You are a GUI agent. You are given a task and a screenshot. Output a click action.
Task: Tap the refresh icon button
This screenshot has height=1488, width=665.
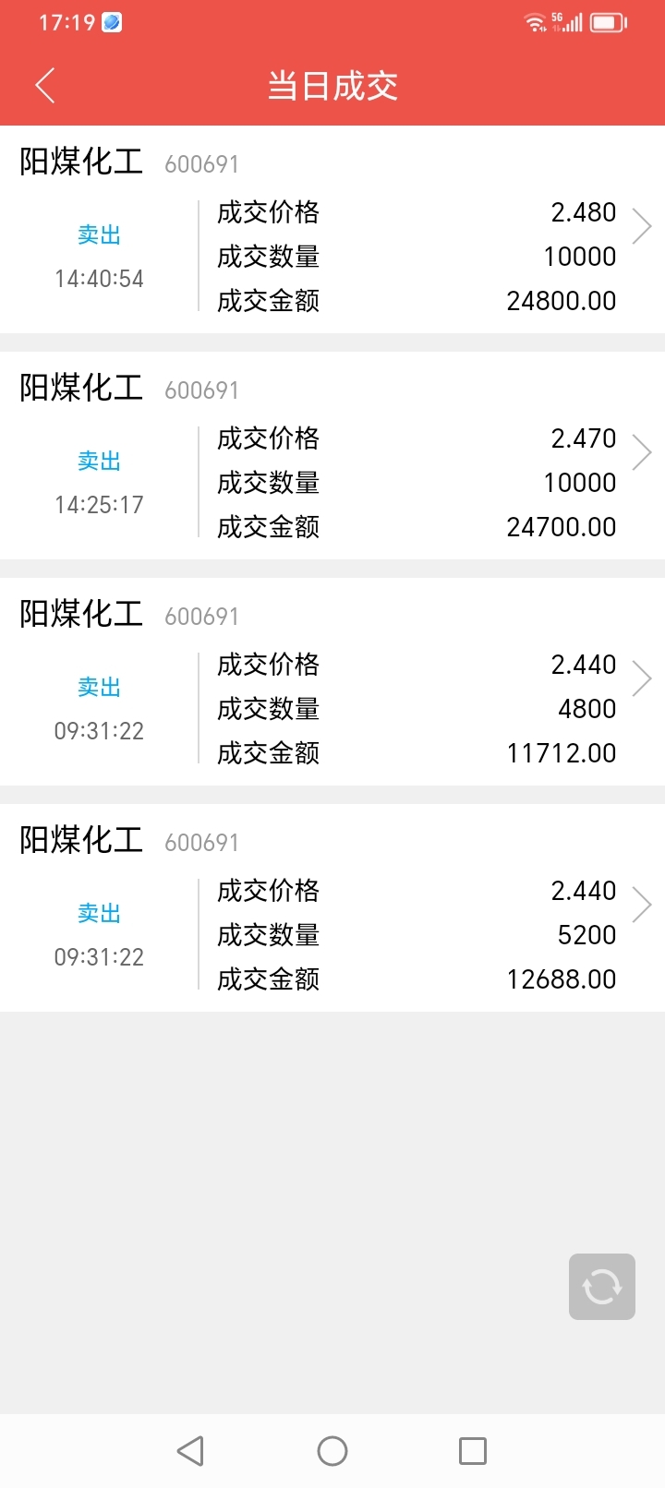(602, 1286)
